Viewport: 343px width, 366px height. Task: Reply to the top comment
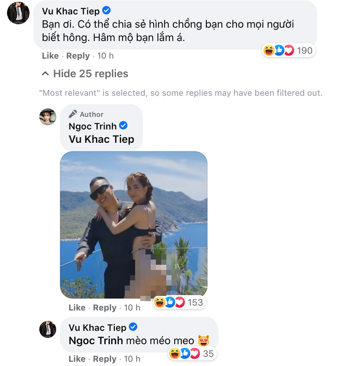click(x=78, y=56)
